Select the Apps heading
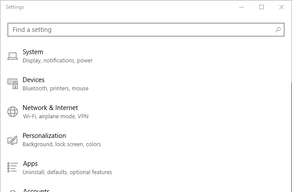Image resolution: width=292 pixels, height=192 pixels. [x=30, y=164]
